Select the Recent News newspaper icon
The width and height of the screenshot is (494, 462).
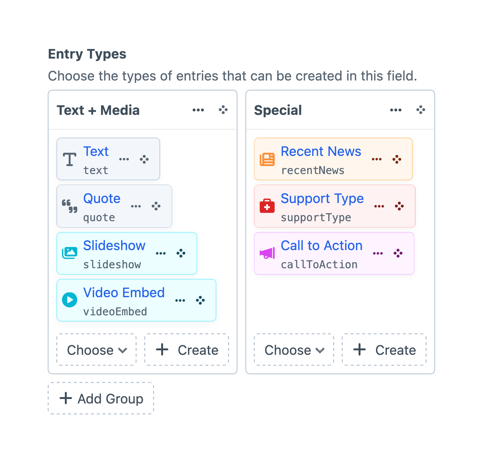267,158
